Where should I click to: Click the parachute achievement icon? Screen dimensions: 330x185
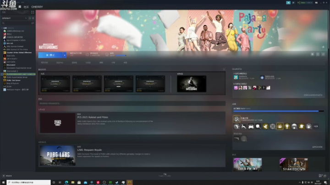[x=294, y=126]
